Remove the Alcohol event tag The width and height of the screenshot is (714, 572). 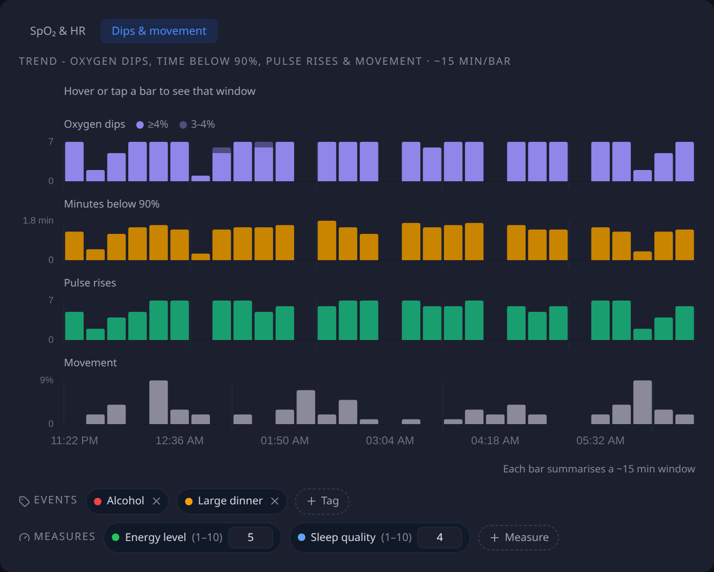coord(156,501)
